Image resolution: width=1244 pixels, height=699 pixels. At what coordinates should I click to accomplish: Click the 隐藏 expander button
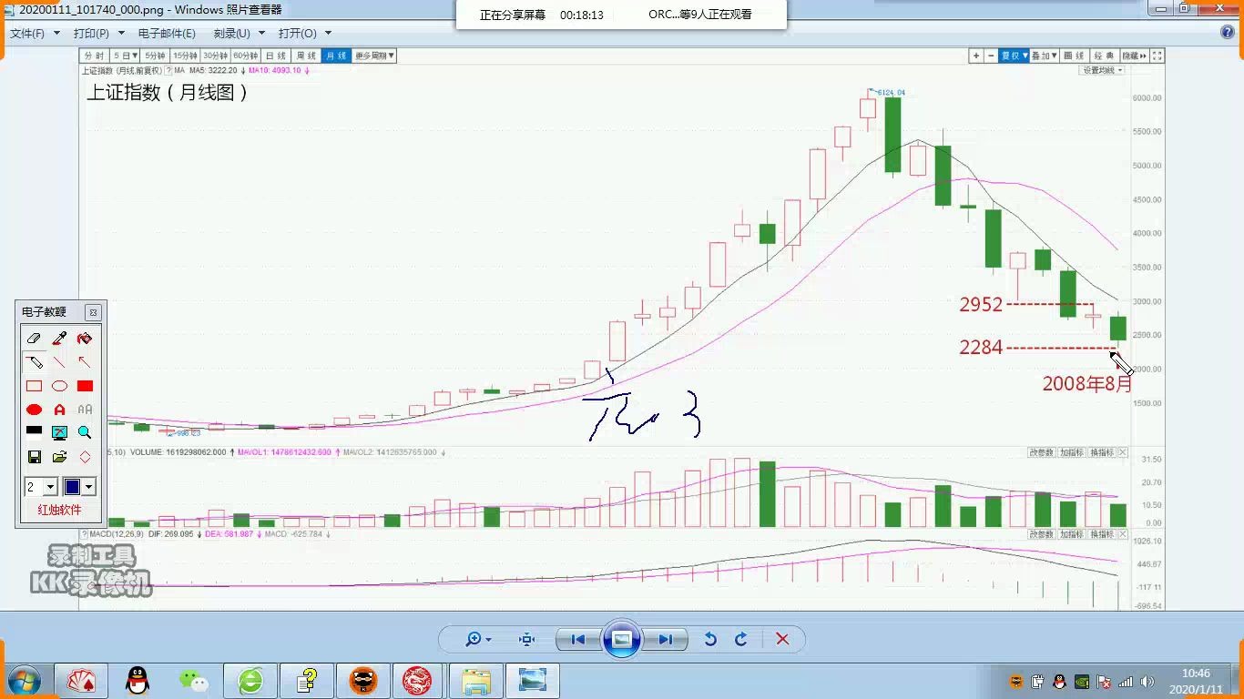[1134, 56]
